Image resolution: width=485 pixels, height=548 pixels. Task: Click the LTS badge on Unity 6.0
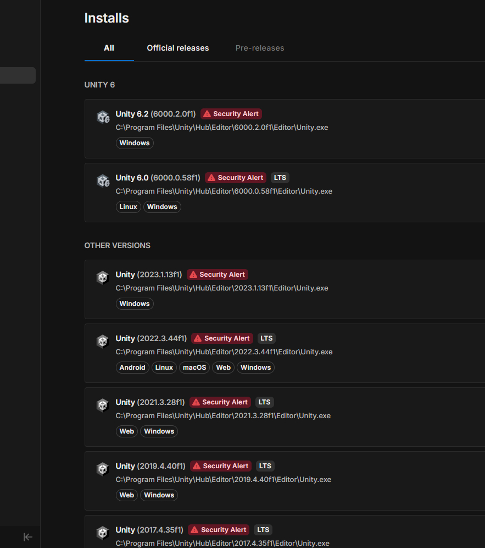280,178
